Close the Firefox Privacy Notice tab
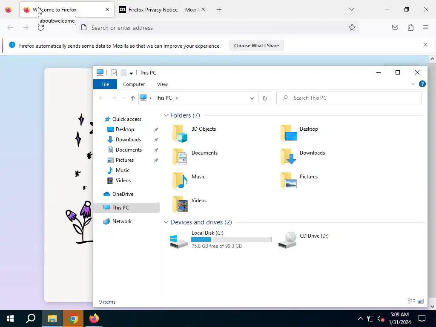436x327 pixels. coord(203,9)
